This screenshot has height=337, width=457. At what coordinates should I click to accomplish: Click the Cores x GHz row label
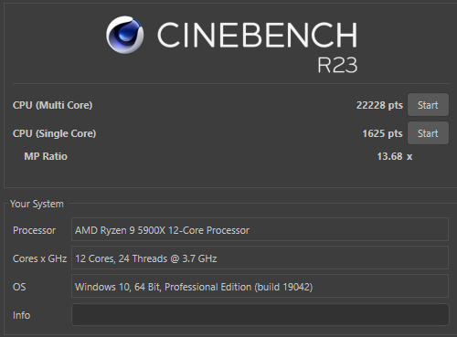(39, 258)
